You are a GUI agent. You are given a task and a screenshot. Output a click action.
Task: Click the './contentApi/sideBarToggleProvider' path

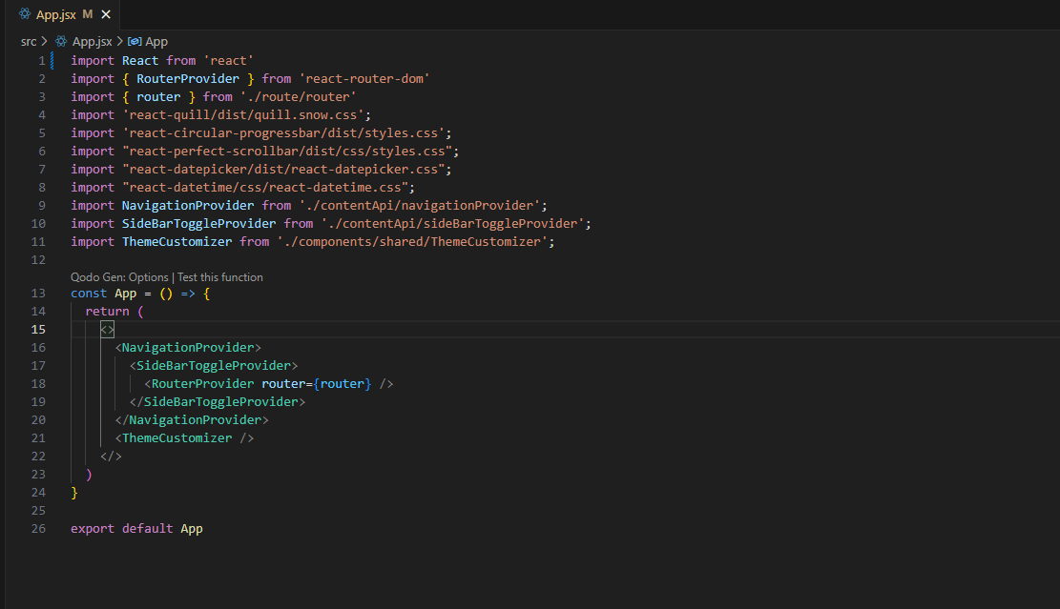452,224
